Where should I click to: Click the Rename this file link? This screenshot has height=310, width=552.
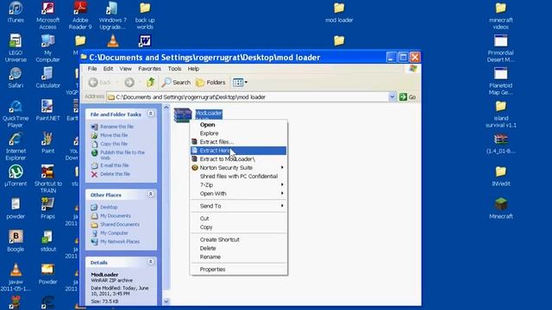click(117, 127)
